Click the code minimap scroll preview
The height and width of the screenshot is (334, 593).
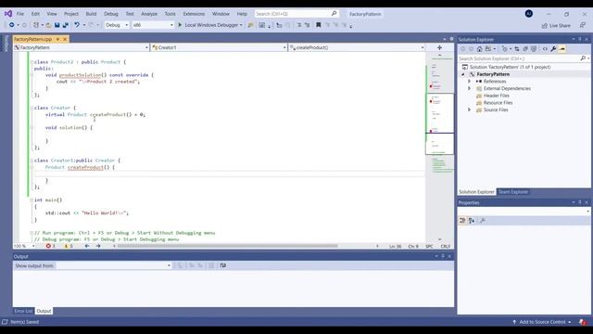click(x=439, y=123)
